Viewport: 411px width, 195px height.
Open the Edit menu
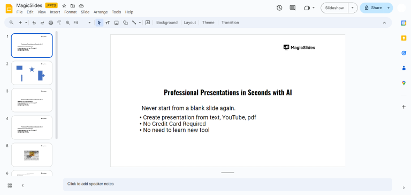(x=30, y=12)
